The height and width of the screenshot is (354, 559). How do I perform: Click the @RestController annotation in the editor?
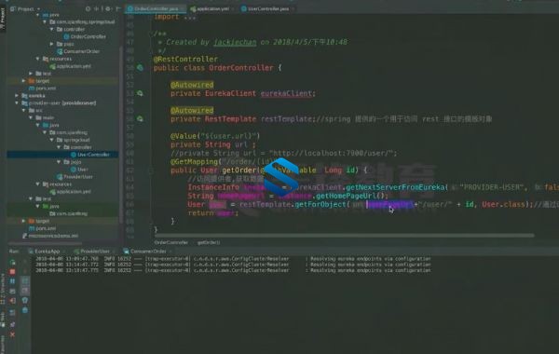185,60
